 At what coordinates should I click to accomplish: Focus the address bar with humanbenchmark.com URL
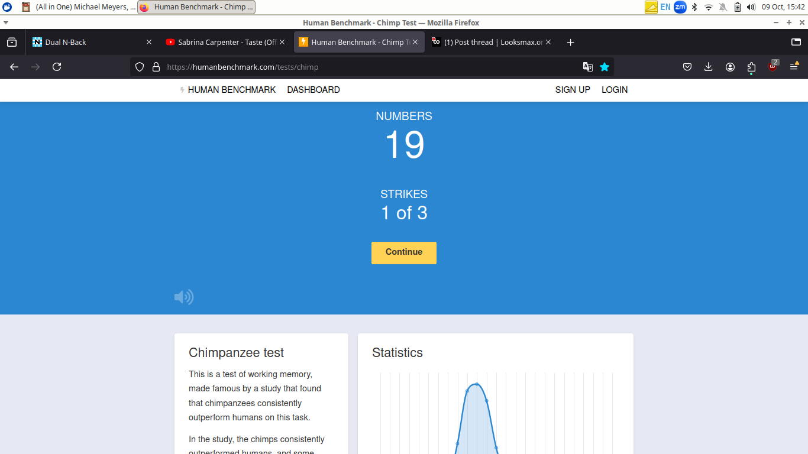click(x=372, y=67)
